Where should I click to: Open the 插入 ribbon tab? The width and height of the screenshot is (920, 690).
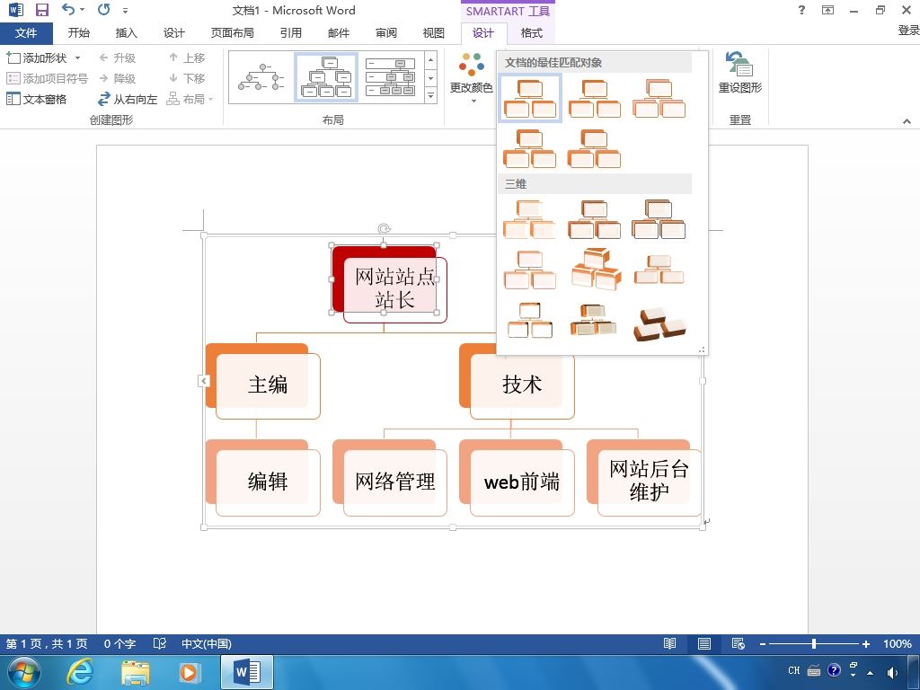(126, 33)
